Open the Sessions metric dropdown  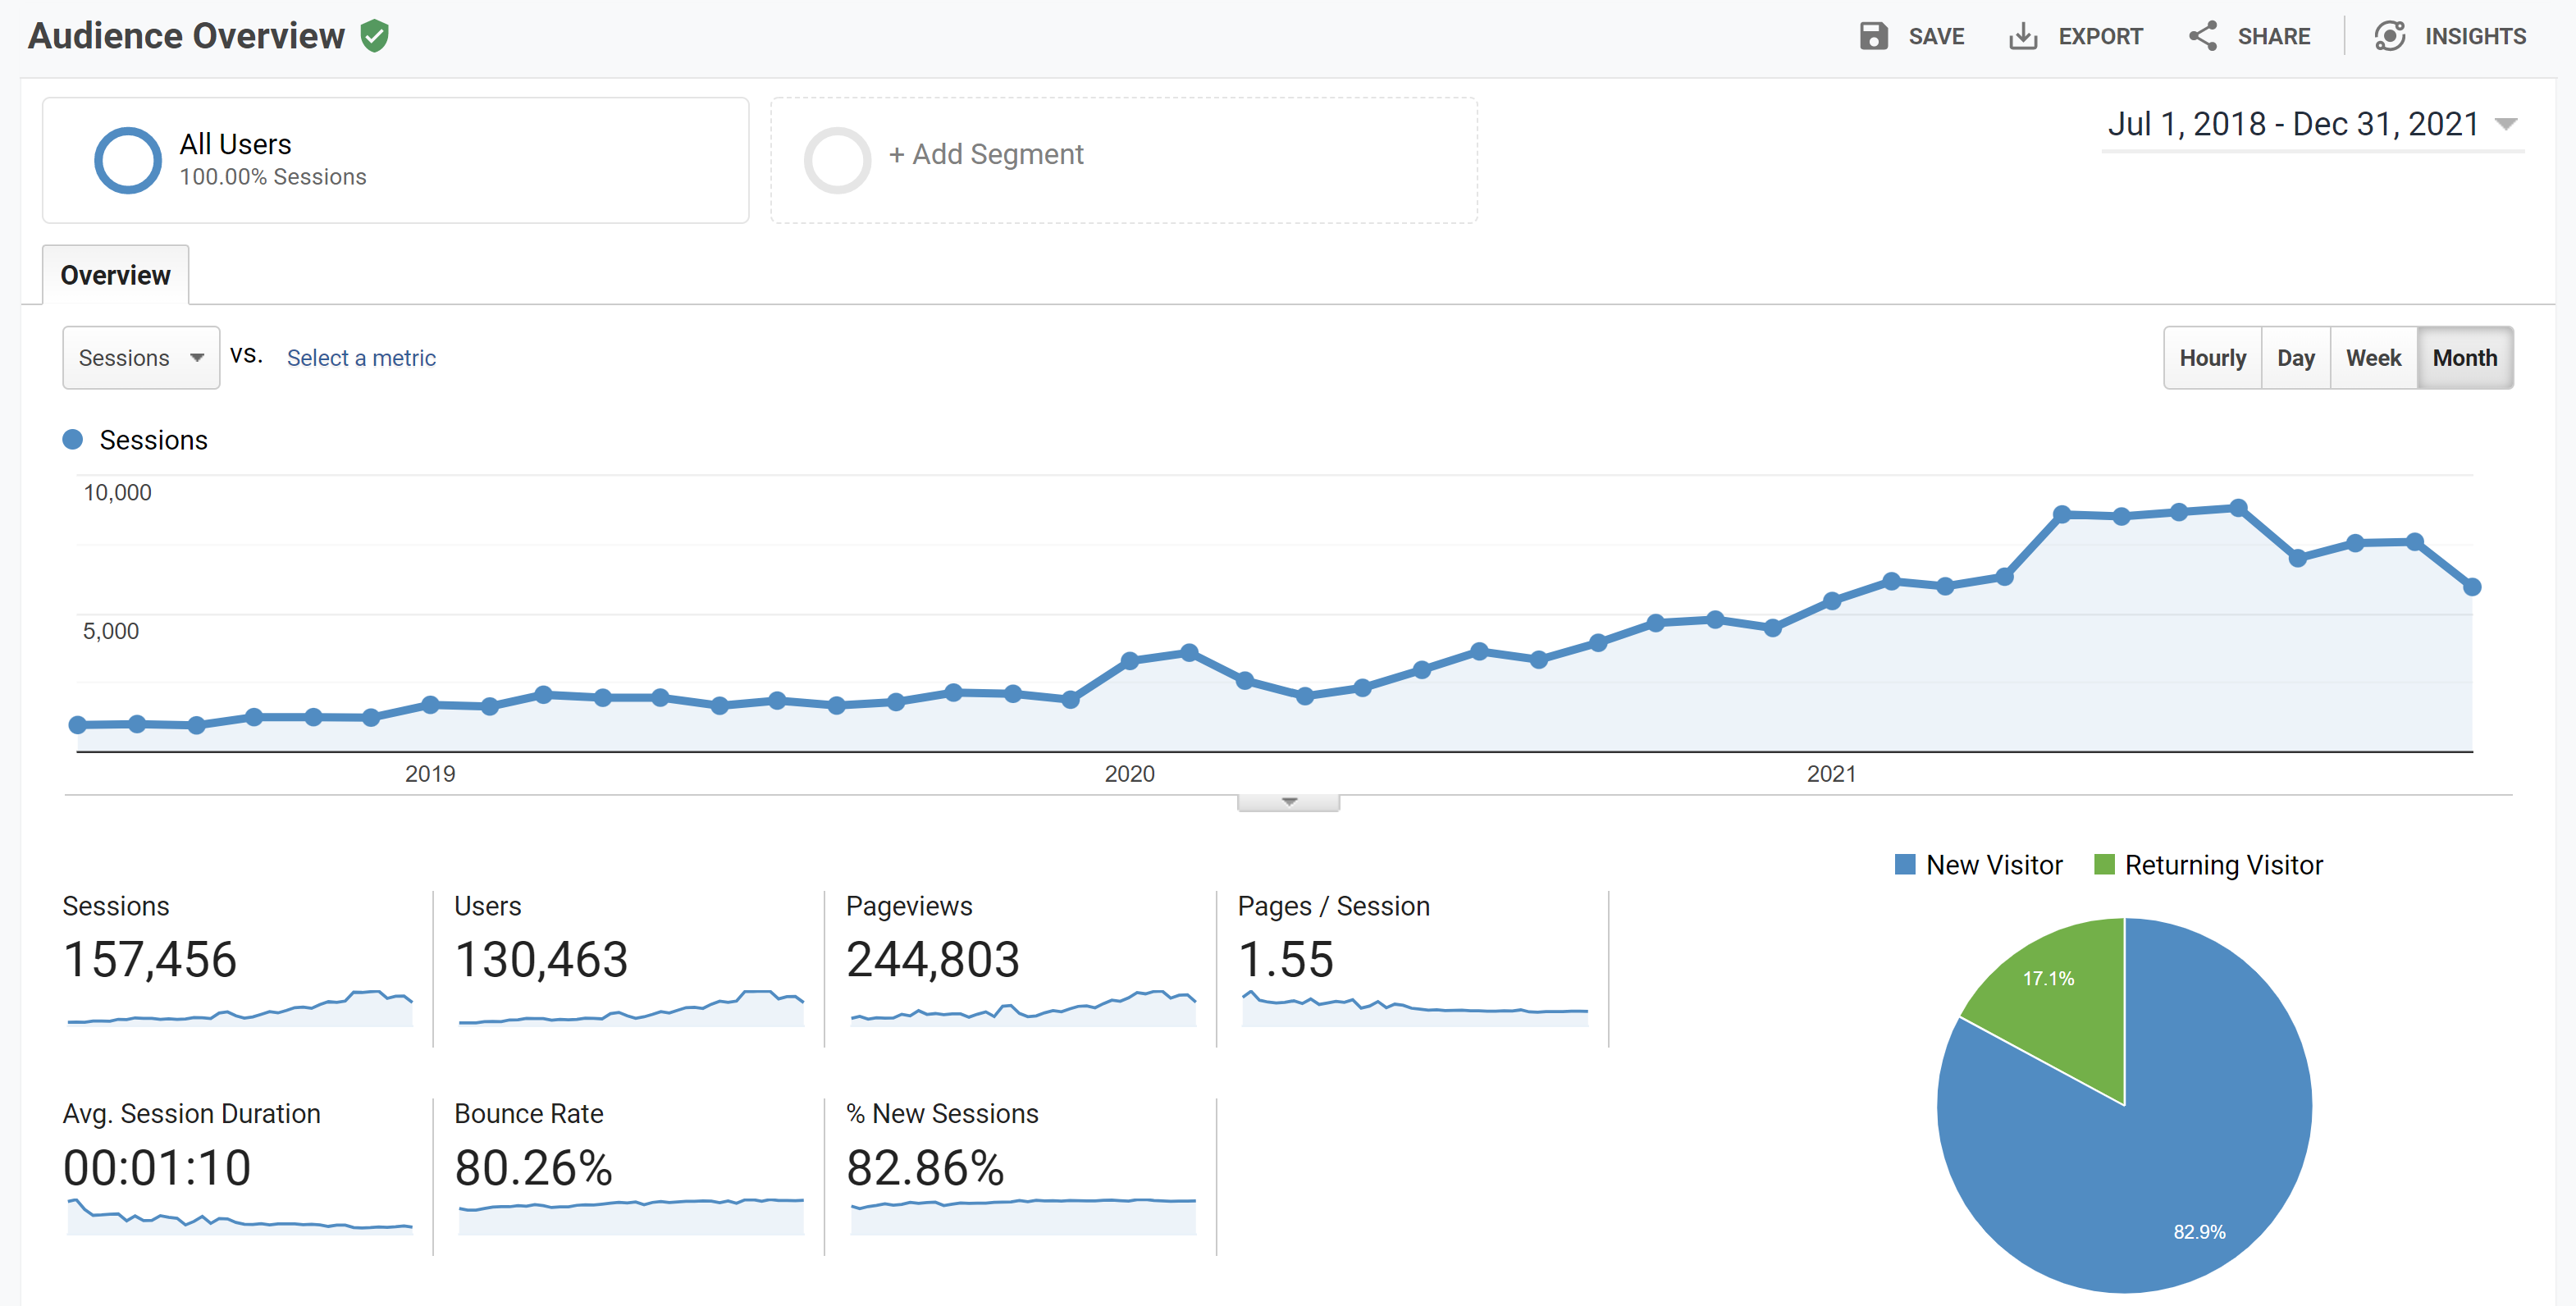140,357
